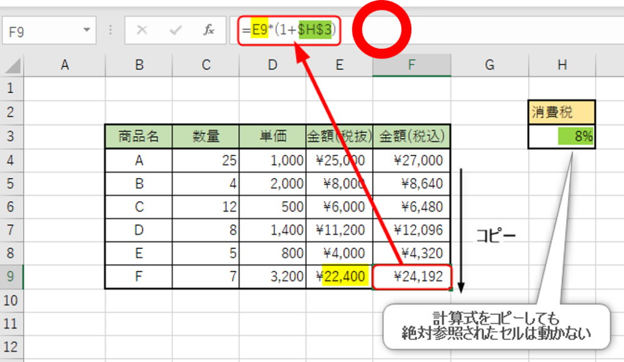Click the Enter checkmark formula bar icon
Screen dimensions: 624x362
click(x=175, y=30)
